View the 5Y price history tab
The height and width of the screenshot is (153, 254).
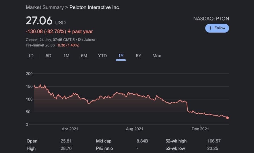click(x=138, y=56)
